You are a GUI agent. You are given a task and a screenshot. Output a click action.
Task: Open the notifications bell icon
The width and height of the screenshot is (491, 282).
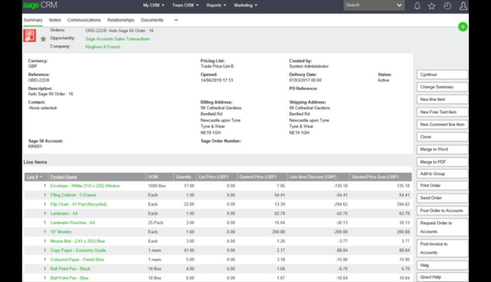[x=417, y=6]
